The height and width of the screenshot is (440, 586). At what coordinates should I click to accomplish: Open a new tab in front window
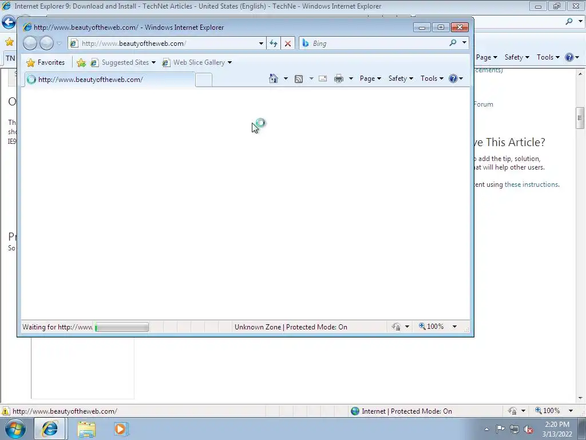pyautogui.click(x=204, y=80)
